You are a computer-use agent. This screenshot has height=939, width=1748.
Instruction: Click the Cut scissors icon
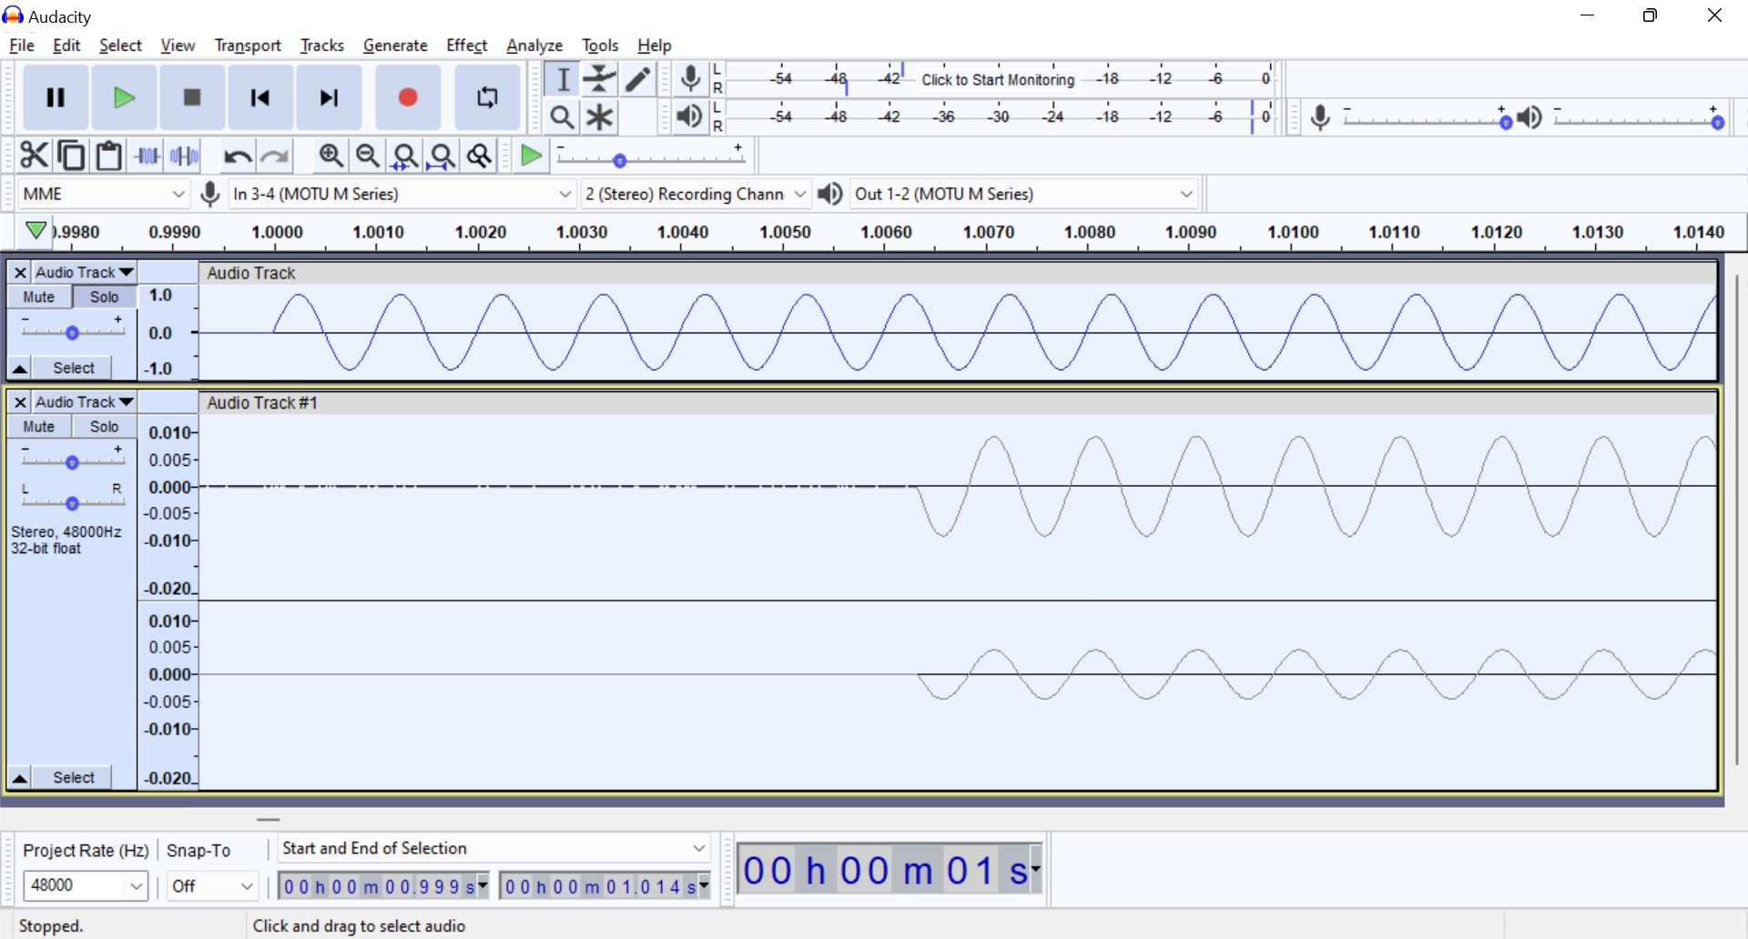pos(34,156)
